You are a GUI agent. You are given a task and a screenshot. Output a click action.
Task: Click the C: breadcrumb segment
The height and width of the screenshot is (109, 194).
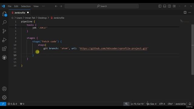tap(13, 18)
